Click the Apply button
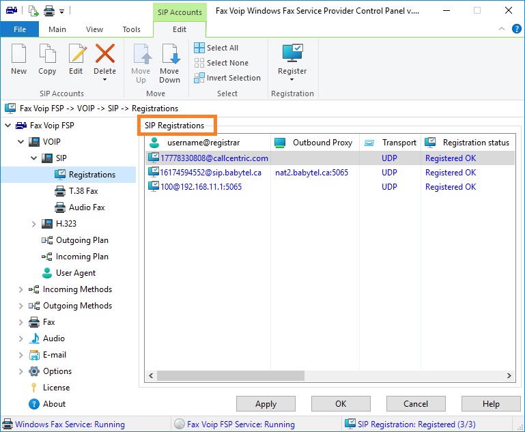525x432 pixels. point(266,404)
